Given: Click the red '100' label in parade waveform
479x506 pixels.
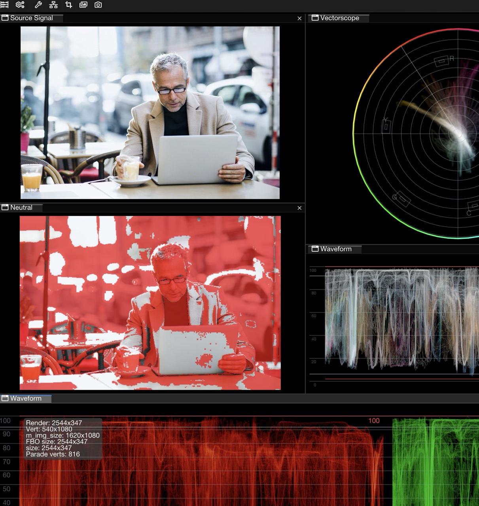Looking at the screenshot, I should [x=374, y=421].
